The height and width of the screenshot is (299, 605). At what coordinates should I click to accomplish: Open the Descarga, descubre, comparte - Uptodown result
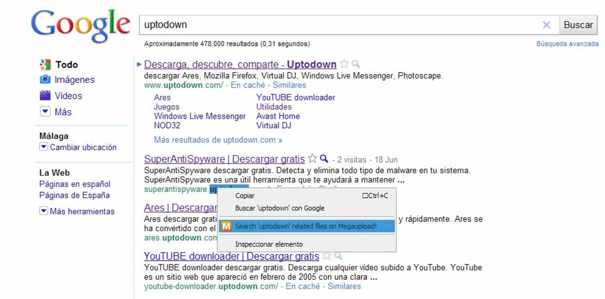240,64
